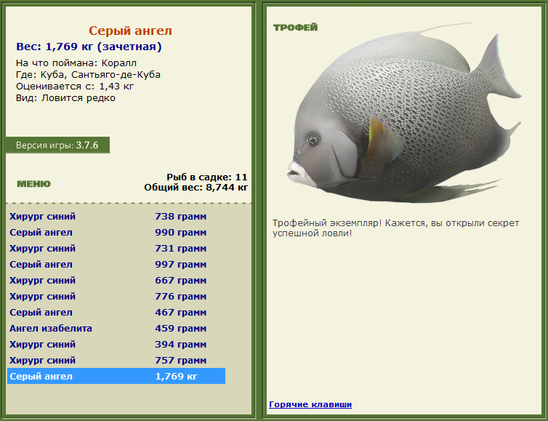Click the ТРОФЕЙ heading label

click(295, 28)
